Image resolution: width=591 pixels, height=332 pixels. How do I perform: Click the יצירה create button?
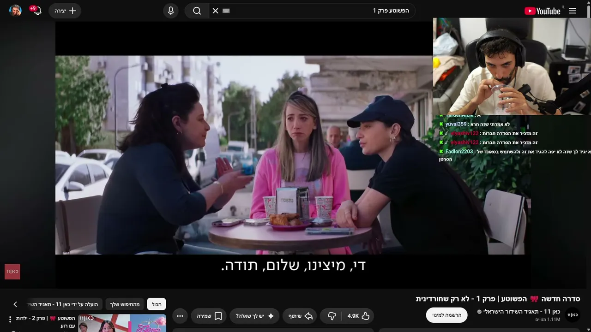[65, 11]
